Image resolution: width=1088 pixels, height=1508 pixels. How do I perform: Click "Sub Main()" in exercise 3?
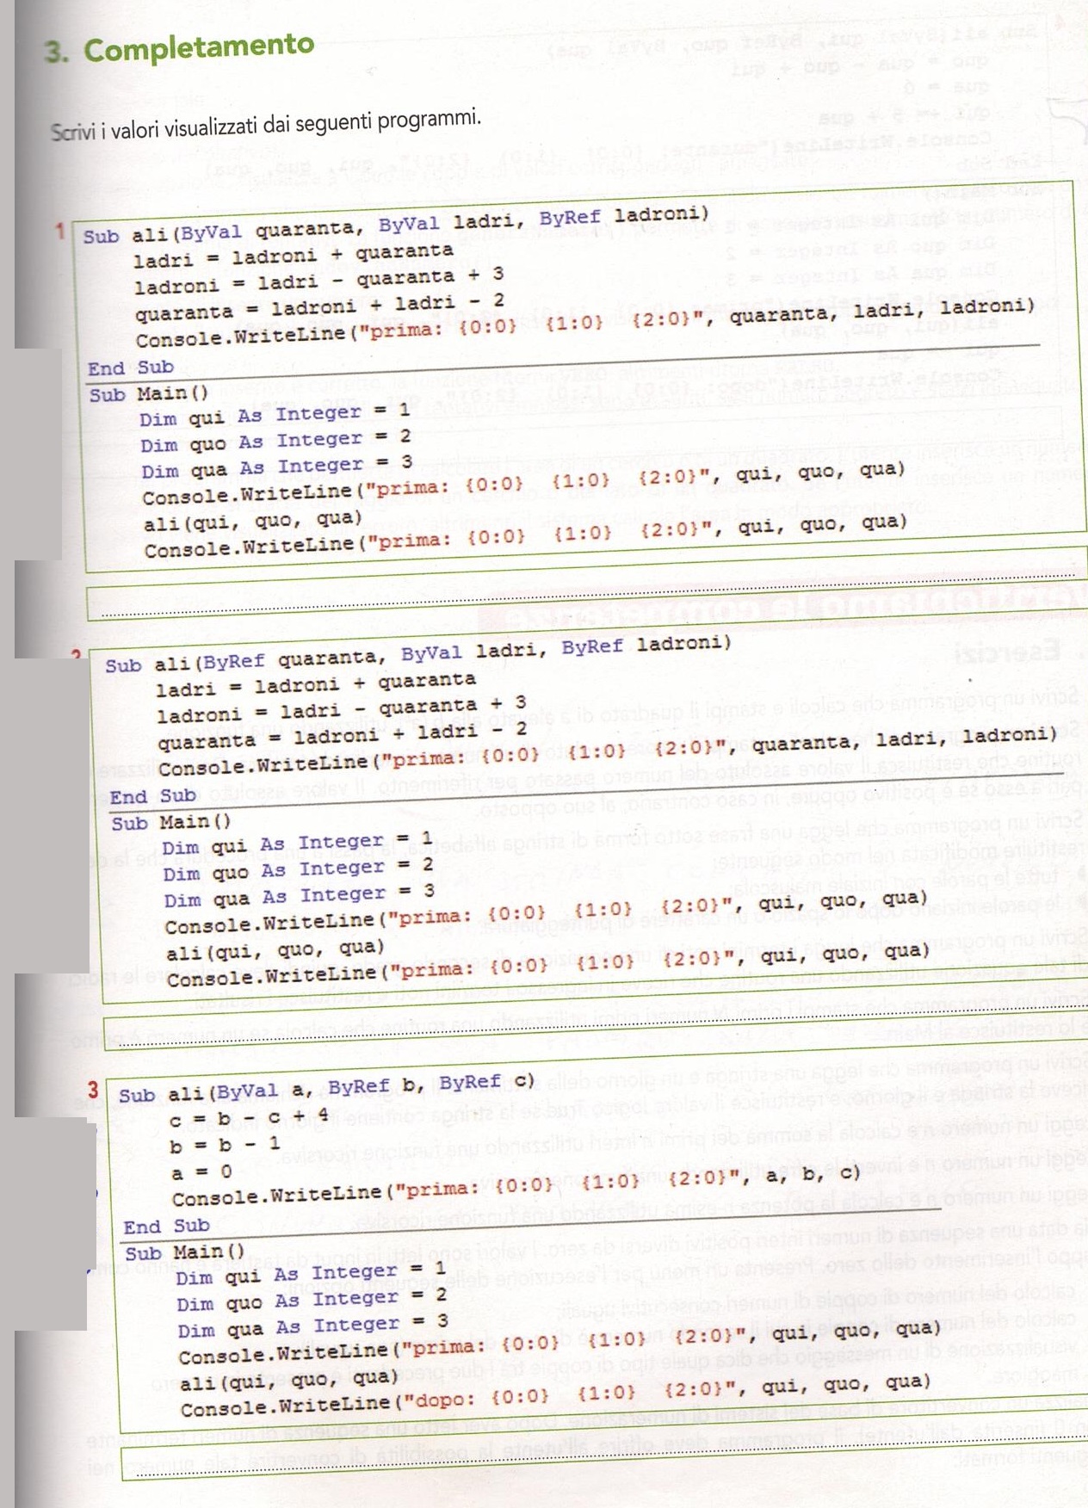(x=185, y=1252)
